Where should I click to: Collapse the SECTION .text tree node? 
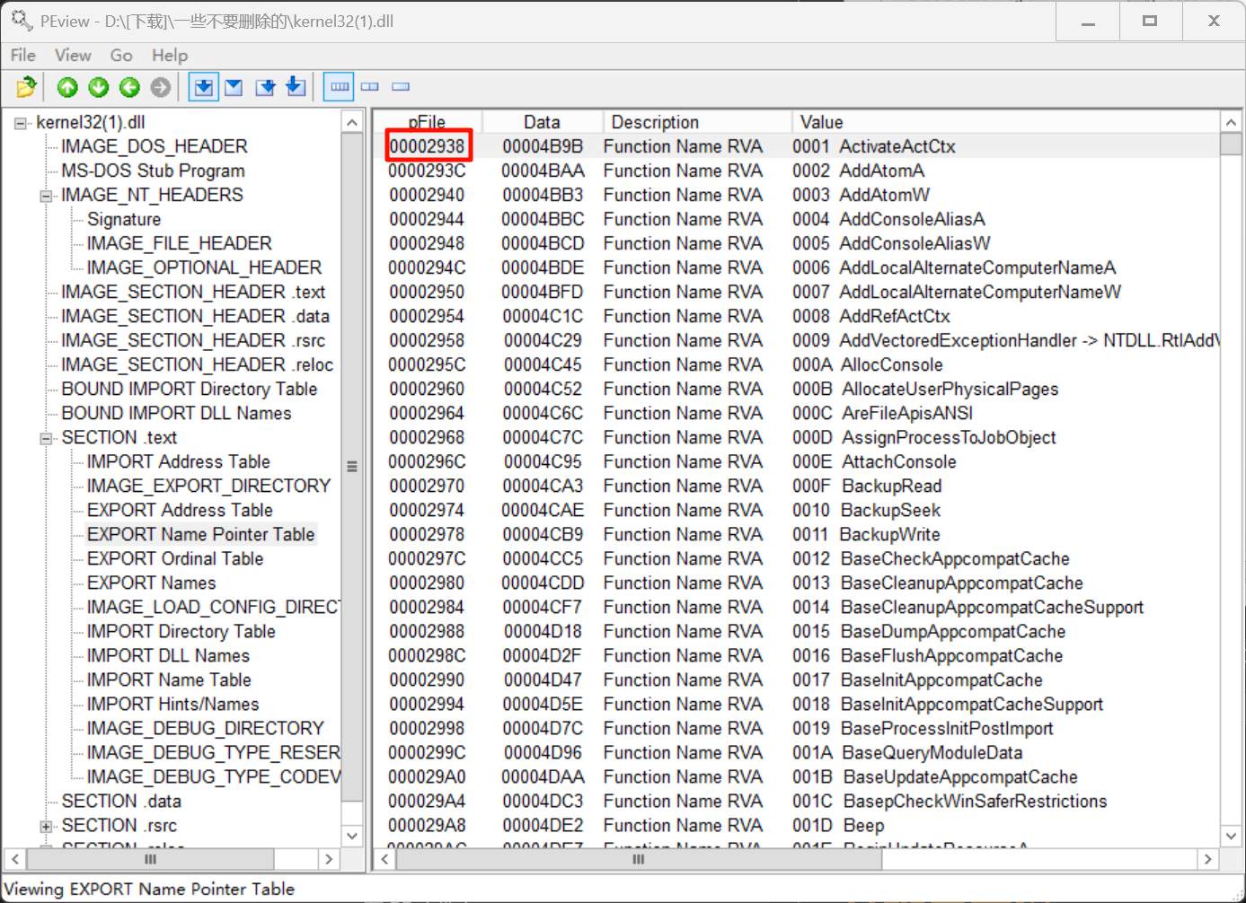click(46, 438)
